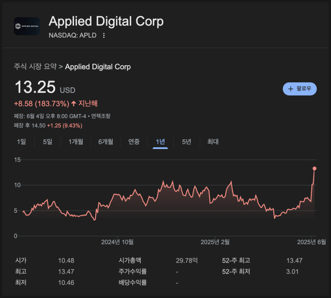Select the 1년 chart tab
The width and height of the screenshot is (331, 298).
click(x=160, y=141)
